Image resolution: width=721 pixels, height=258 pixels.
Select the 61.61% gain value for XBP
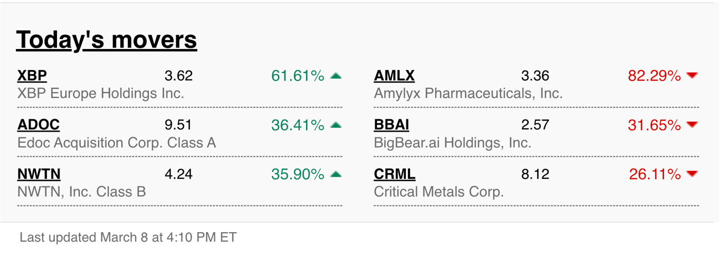tap(298, 76)
